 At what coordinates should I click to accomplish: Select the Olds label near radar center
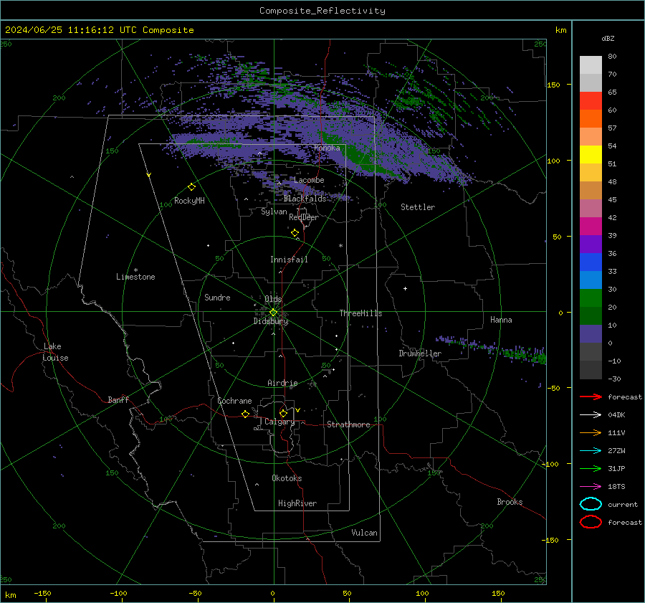273,299
